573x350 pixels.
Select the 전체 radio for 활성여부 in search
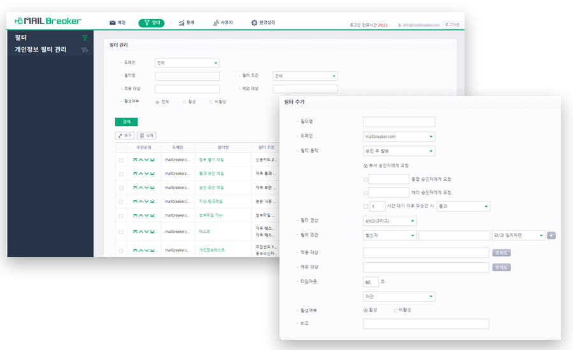coord(157,102)
